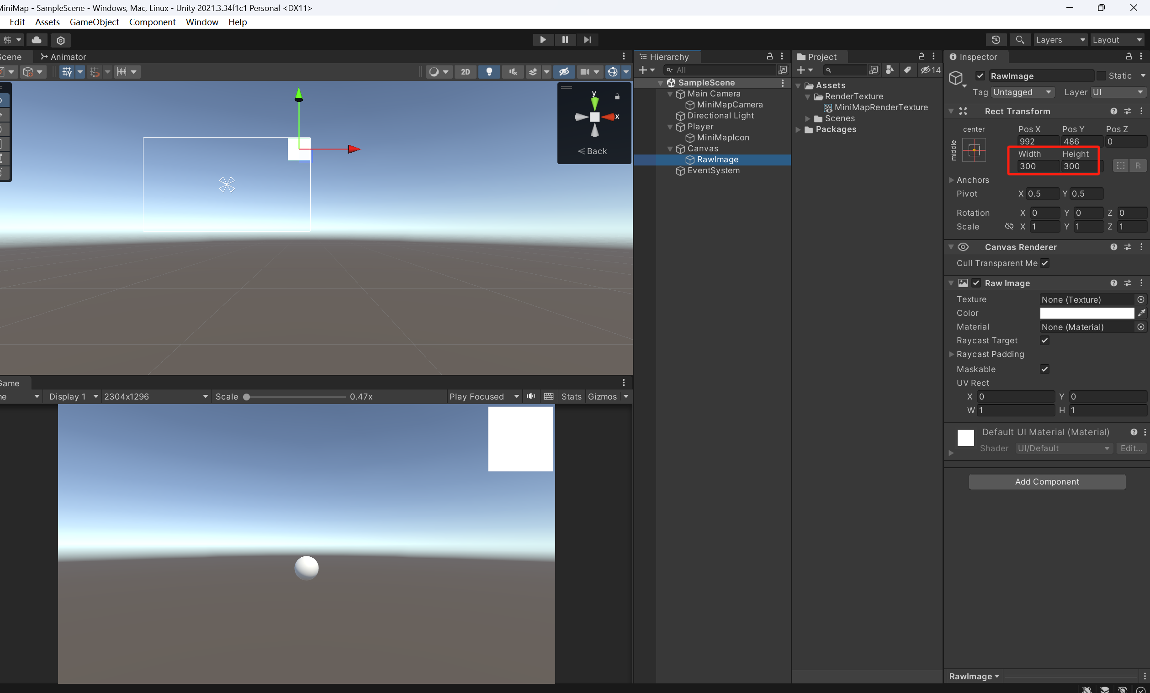The width and height of the screenshot is (1150, 693).
Task: Uncheck the Raycast Target checkbox
Action: point(1044,341)
